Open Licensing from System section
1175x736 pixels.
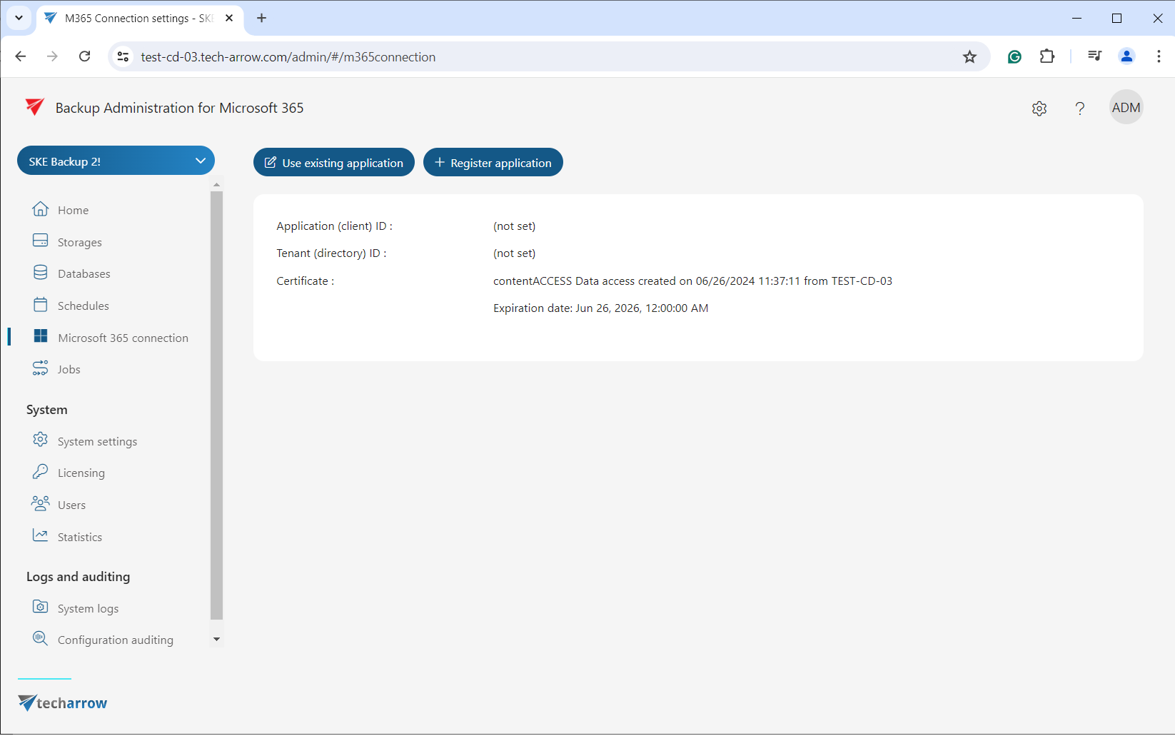(x=81, y=473)
